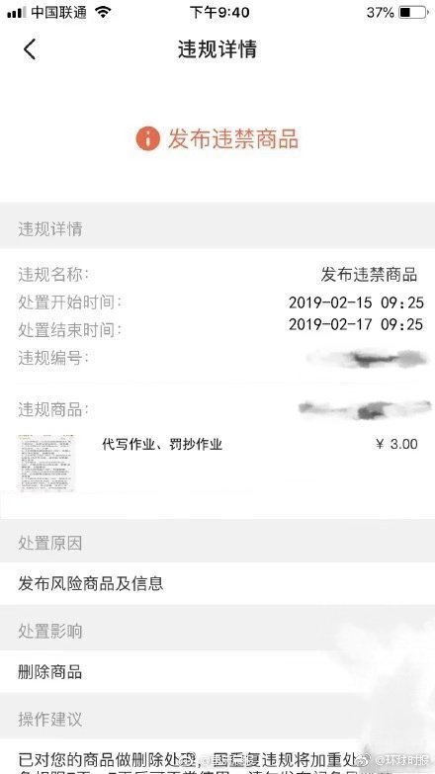The image size is (435, 774).
Task: Tap the battery indicator icon
Action: point(413,12)
